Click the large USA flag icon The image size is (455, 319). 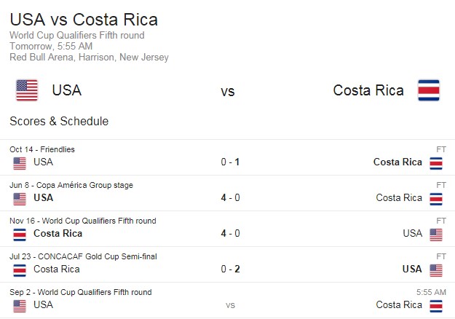tap(27, 90)
